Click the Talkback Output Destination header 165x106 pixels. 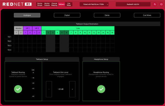click(87, 24)
